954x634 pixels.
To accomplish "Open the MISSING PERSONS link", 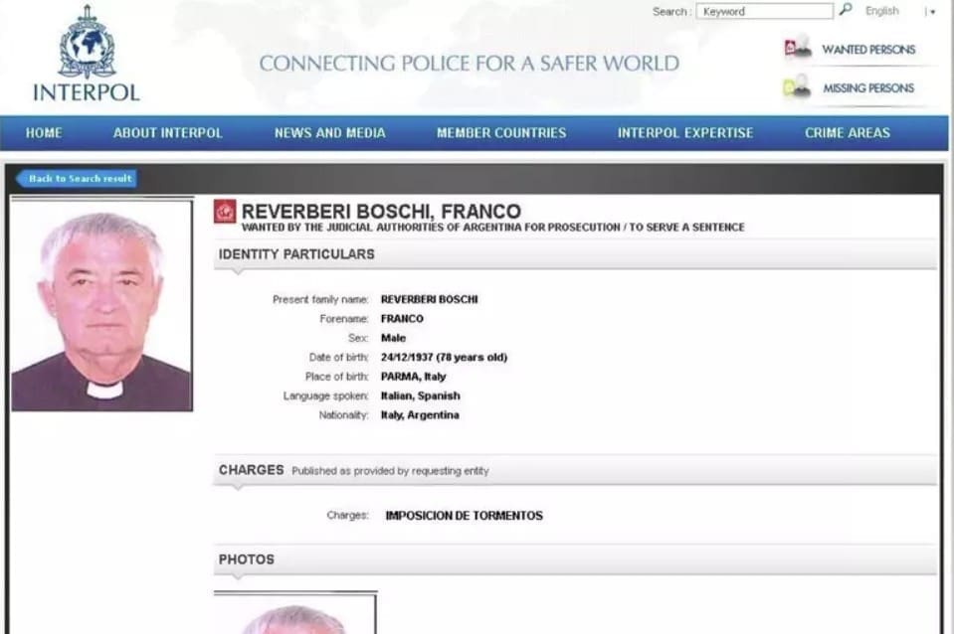I will [868, 88].
